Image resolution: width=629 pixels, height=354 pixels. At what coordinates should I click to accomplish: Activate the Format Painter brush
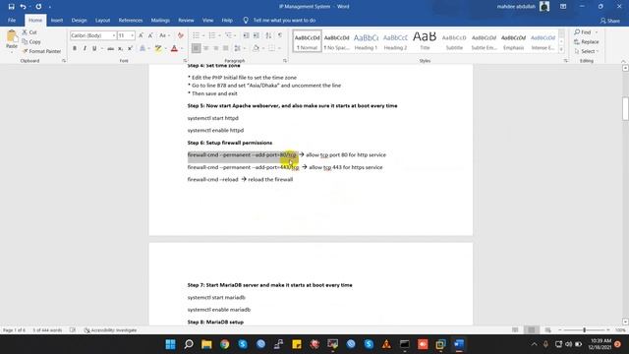pyautogui.click(x=41, y=51)
